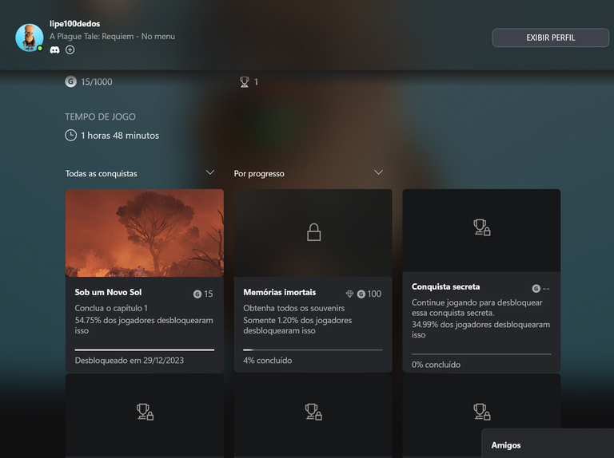Image resolution: width=614 pixels, height=458 pixels.
Task: Click the 34.99% dos jogadores text
Action: click(x=480, y=330)
